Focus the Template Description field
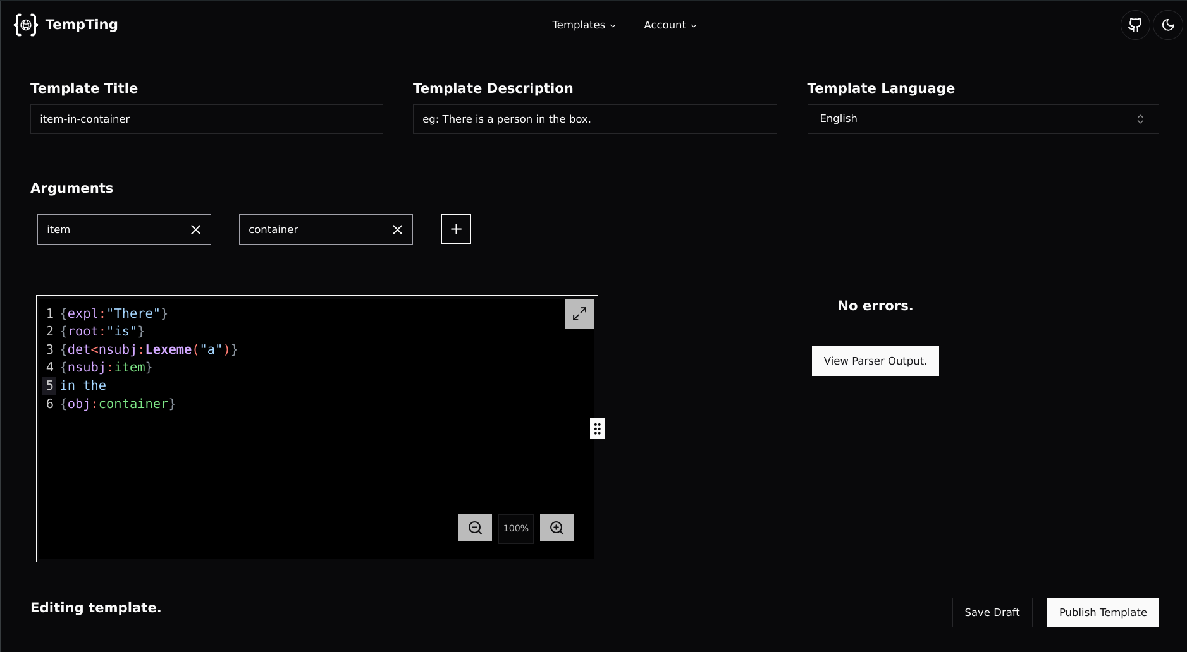Image resolution: width=1187 pixels, height=652 pixels. tap(594, 119)
